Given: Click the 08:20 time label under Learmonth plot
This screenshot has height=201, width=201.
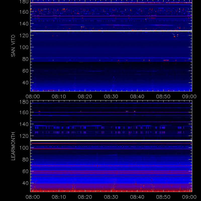Looking at the screenshot, I should point(85,197).
